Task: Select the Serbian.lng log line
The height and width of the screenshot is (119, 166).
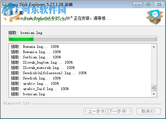Action: pyautogui.click(x=36, y=57)
